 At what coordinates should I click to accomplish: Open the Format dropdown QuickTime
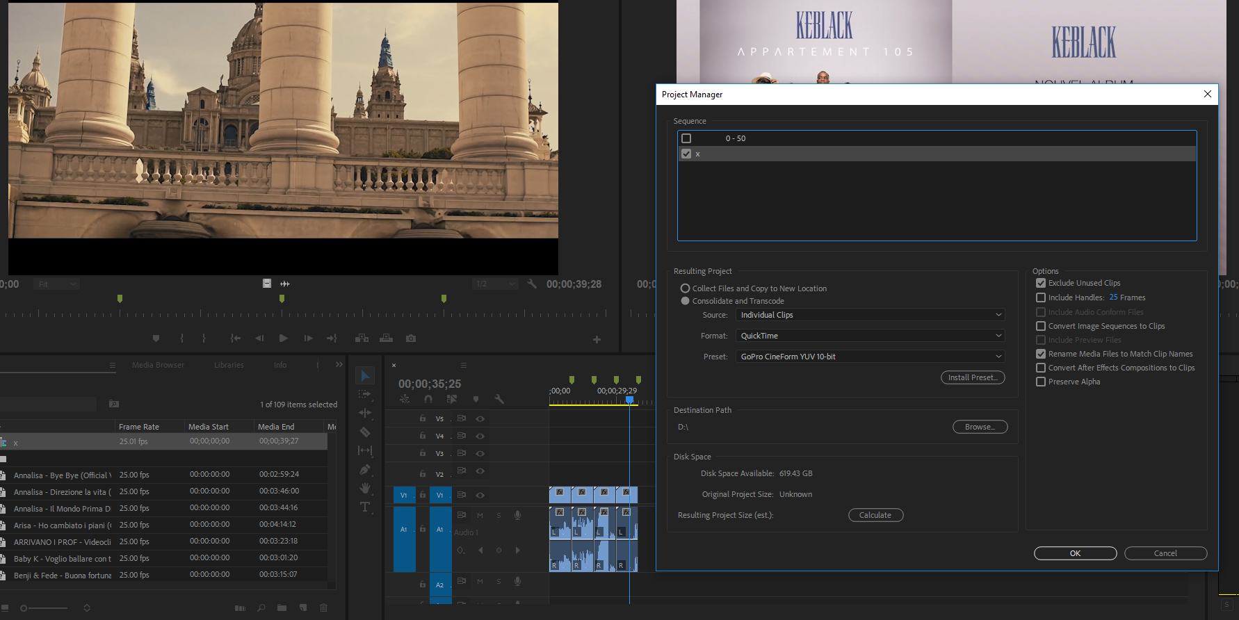coord(870,336)
